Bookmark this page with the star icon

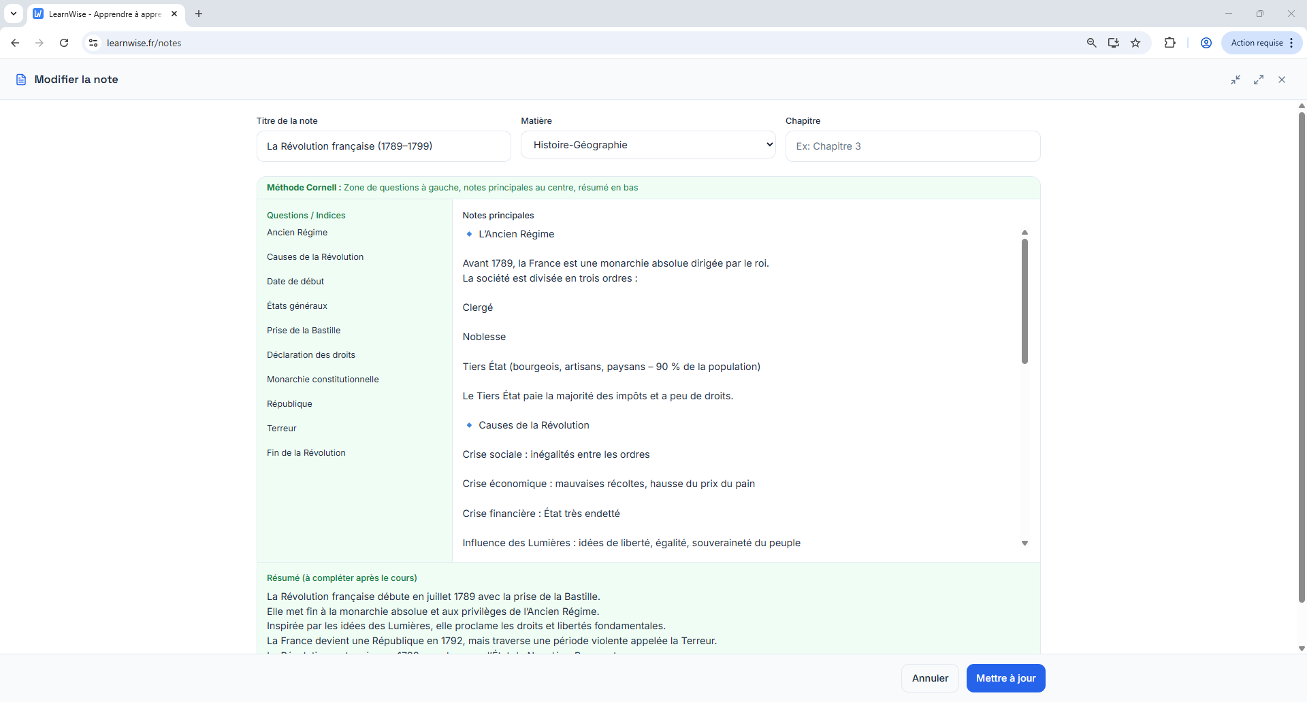coord(1135,43)
